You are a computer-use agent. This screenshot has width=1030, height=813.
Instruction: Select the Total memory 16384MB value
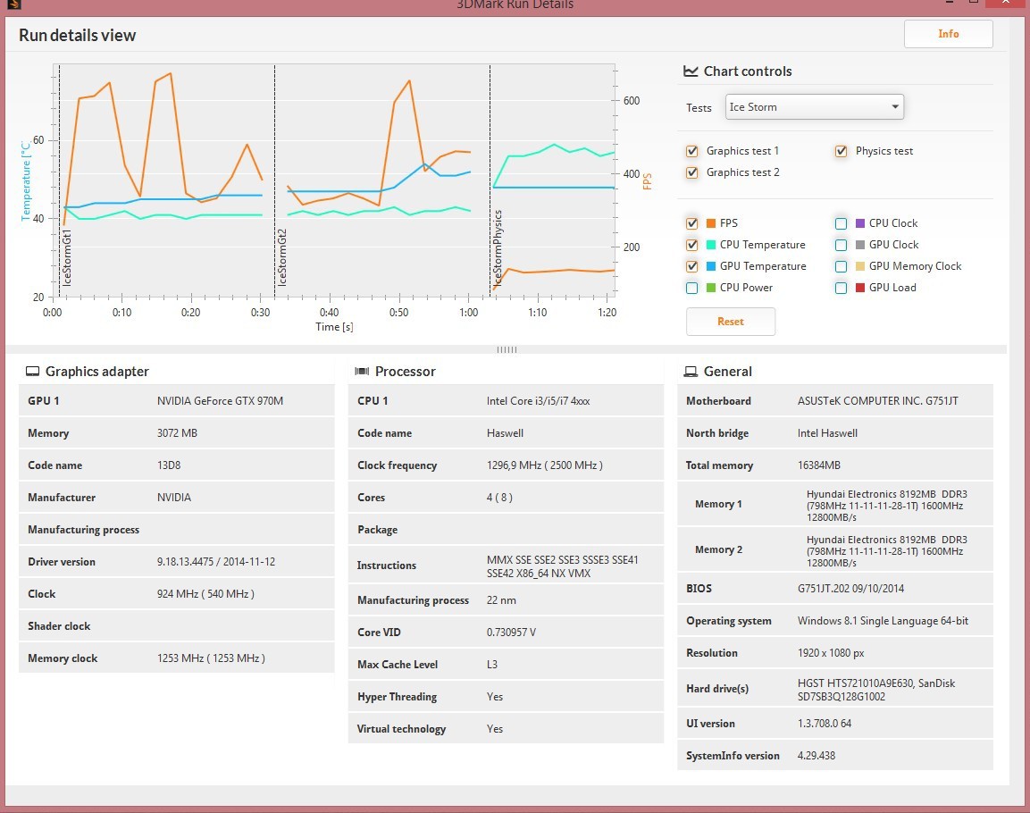tap(819, 465)
